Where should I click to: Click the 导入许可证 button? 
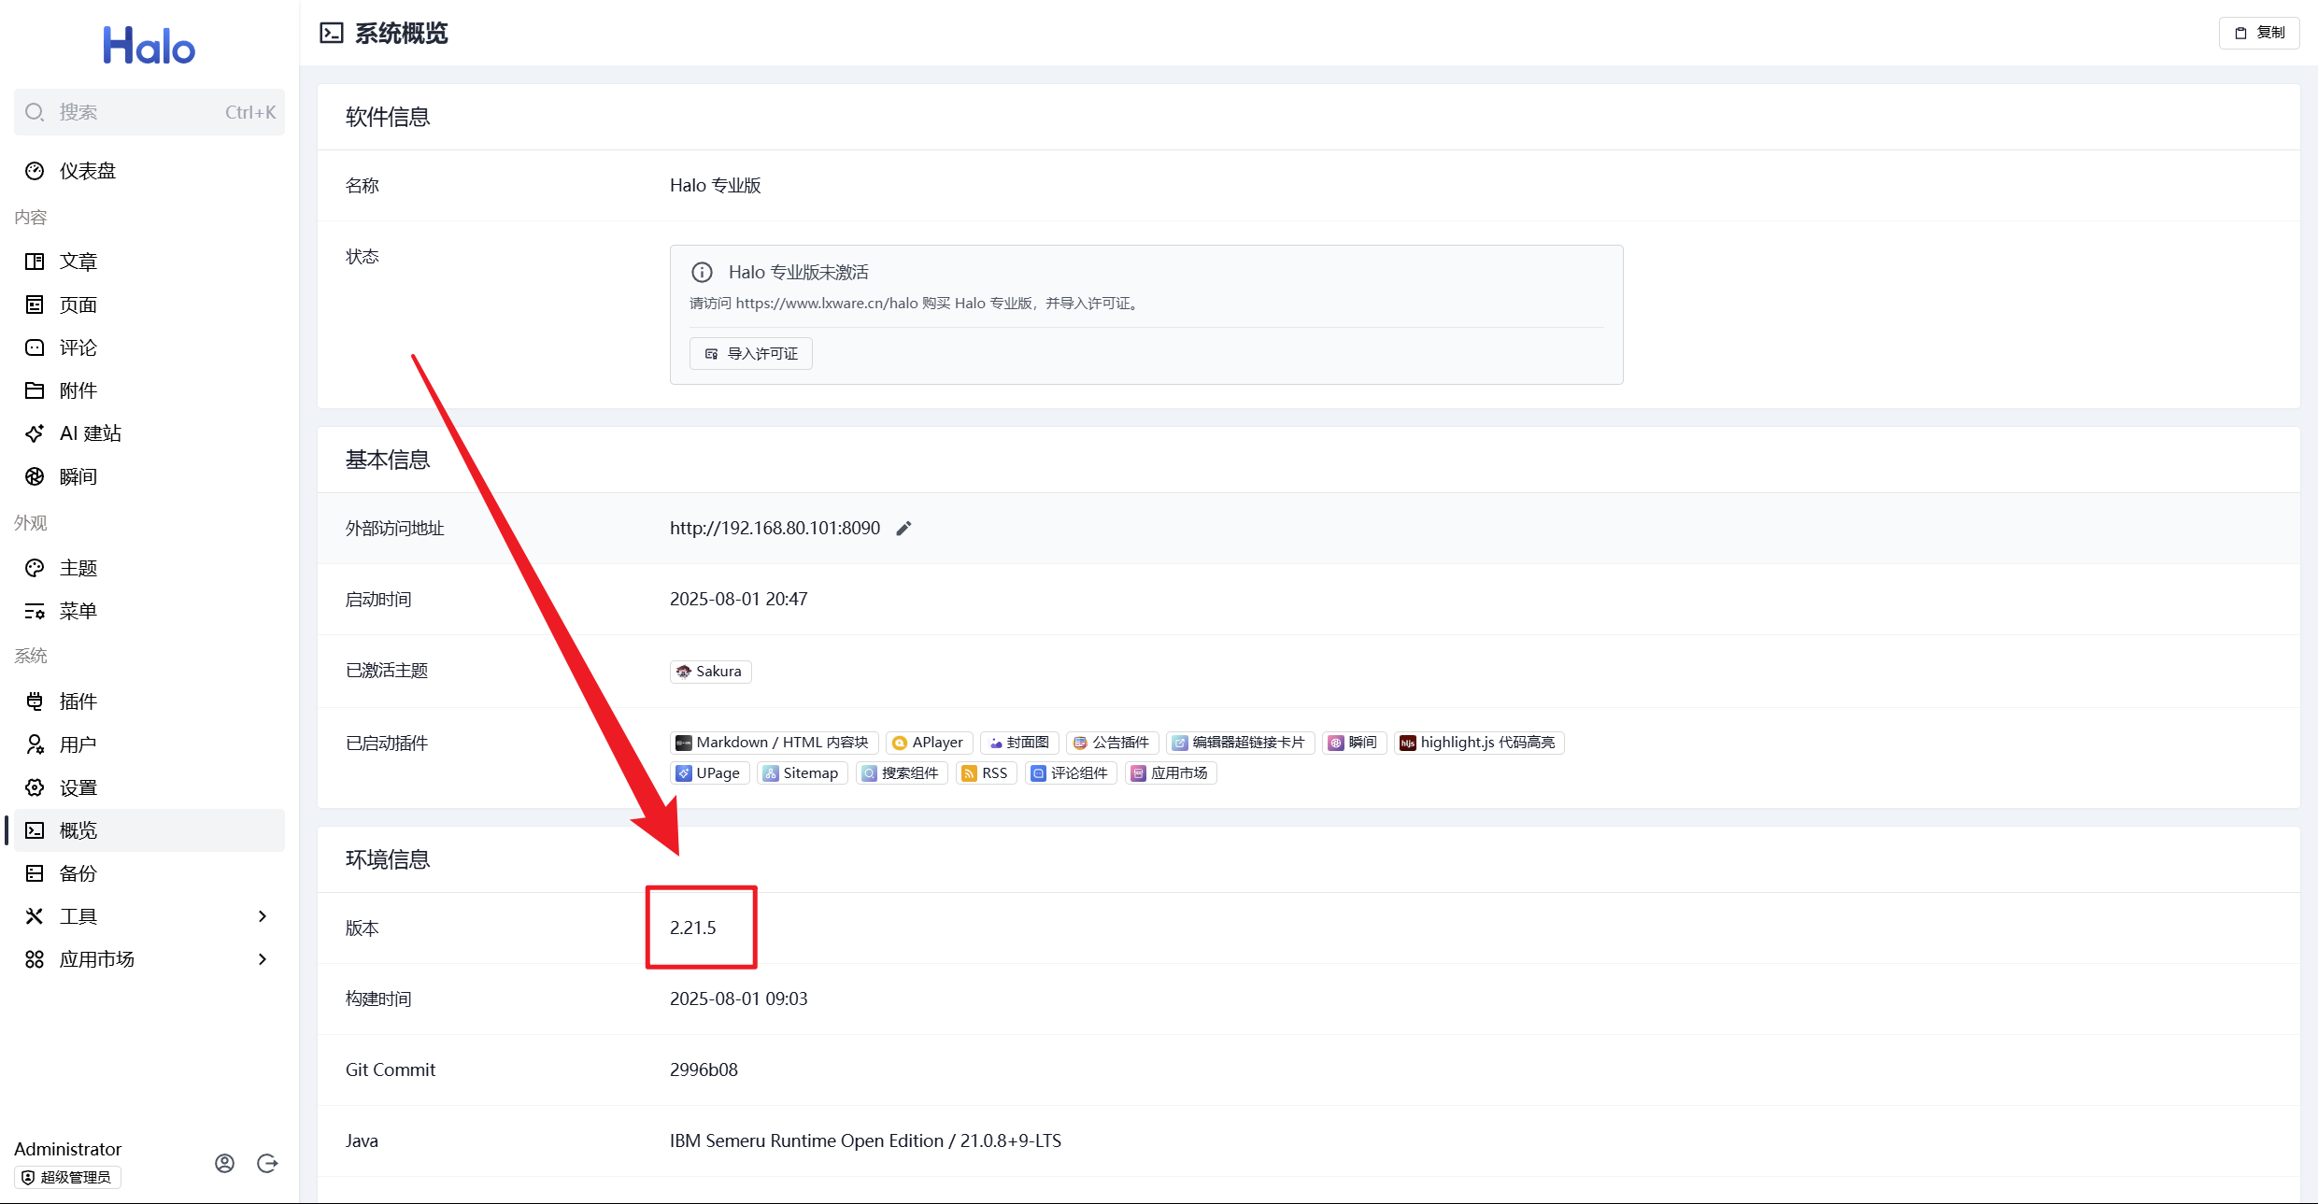pos(751,354)
